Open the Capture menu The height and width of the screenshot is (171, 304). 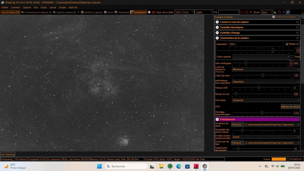pyautogui.click(x=27, y=7)
